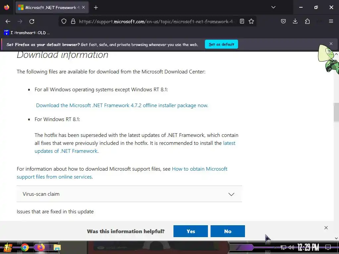Close the Microsoft .NET Framework tab

(83, 7)
